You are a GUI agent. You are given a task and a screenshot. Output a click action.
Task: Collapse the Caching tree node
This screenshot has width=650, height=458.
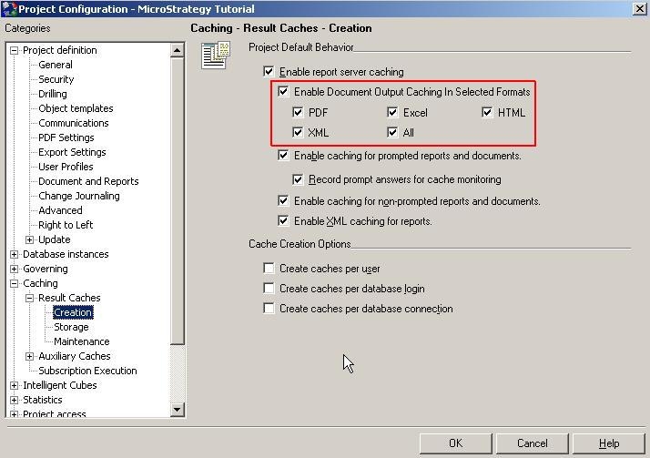tap(14, 283)
